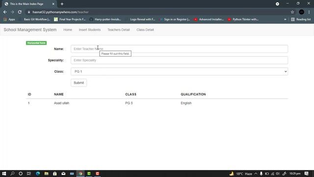Image resolution: width=314 pixels, height=177 pixels.
Task: Click the Chrome media control circle icon
Action: pos(277,4)
